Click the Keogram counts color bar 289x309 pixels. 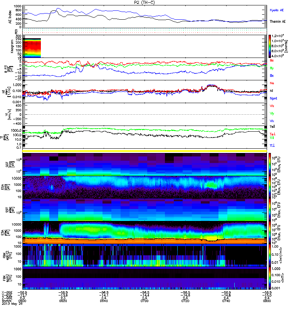(x=270, y=46)
